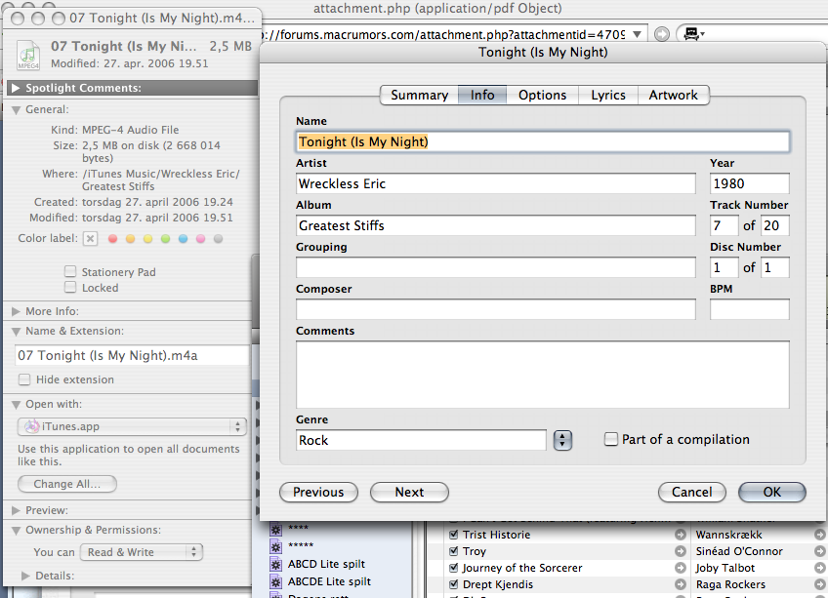Click the Genre field showing Rock
Screen dimensions: 828x598
coord(421,440)
